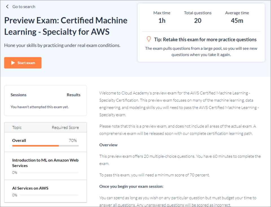Select the Sessions column header
Screen dimensions: 271x207
click(19, 95)
